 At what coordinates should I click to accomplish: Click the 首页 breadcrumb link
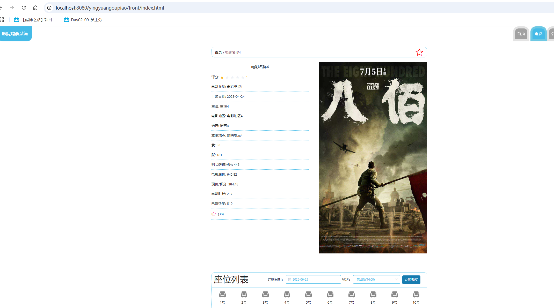click(218, 52)
